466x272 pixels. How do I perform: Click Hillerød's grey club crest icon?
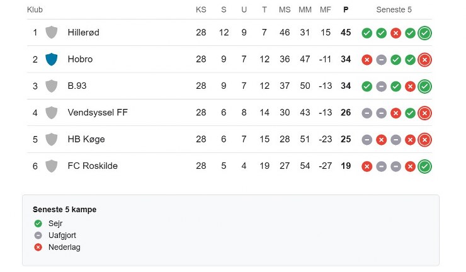click(52, 33)
